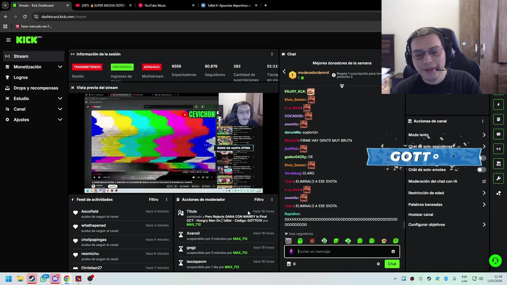Click the purple microphone icon in the message box
The image size is (507, 285).
pyautogui.click(x=291, y=251)
